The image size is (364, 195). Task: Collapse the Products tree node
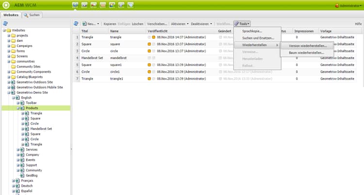pos(18,108)
